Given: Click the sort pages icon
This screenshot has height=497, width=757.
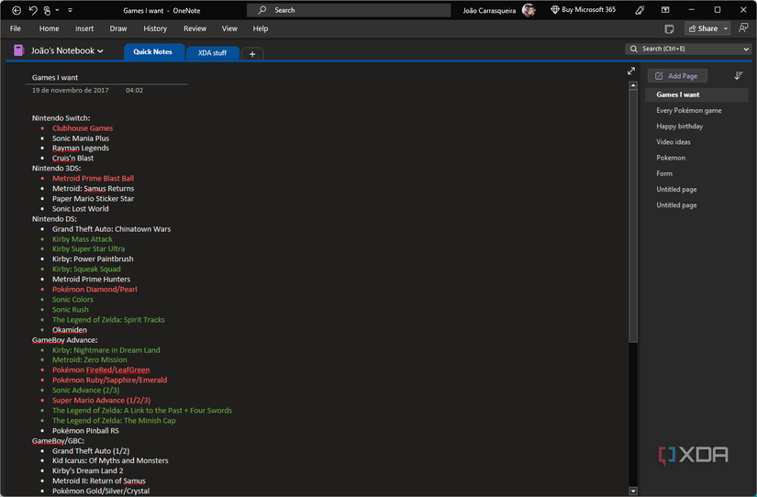Looking at the screenshot, I should [738, 76].
